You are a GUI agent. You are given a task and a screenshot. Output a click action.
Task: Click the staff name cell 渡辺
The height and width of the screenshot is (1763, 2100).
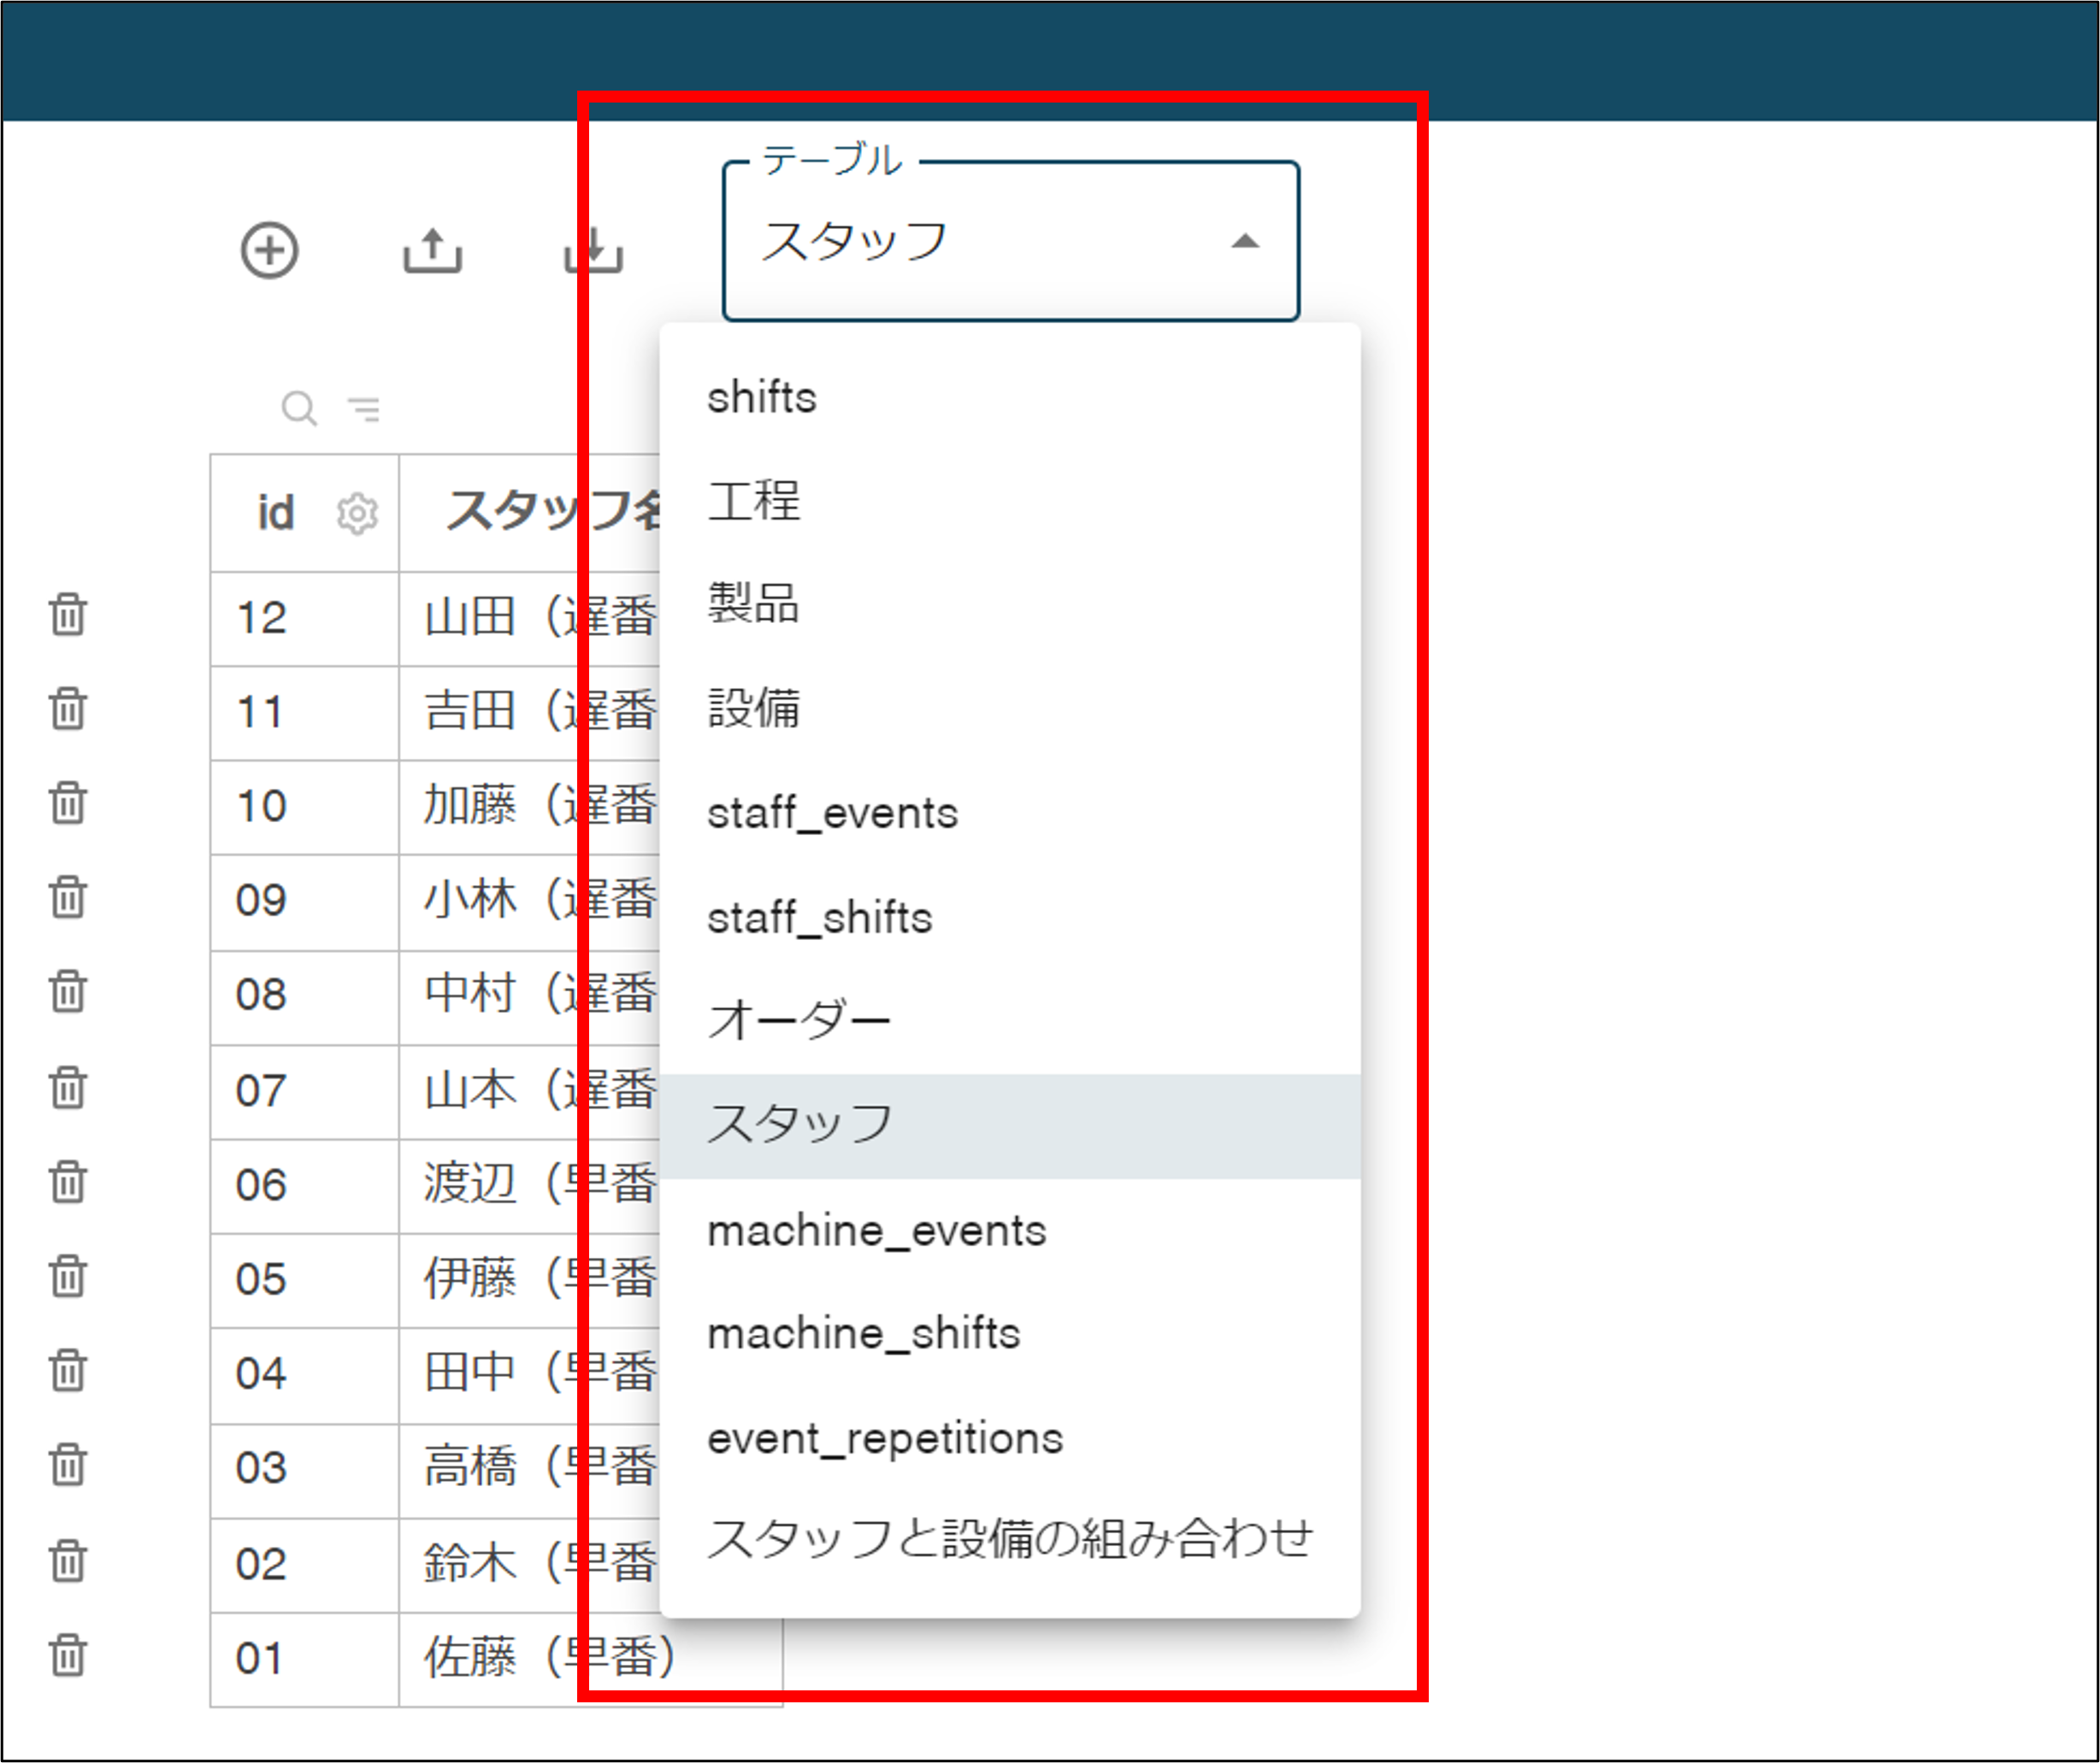[x=530, y=1186]
